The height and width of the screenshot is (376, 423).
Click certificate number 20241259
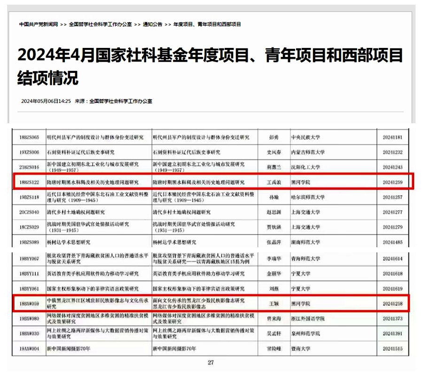pyautogui.click(x=392, y=182)
